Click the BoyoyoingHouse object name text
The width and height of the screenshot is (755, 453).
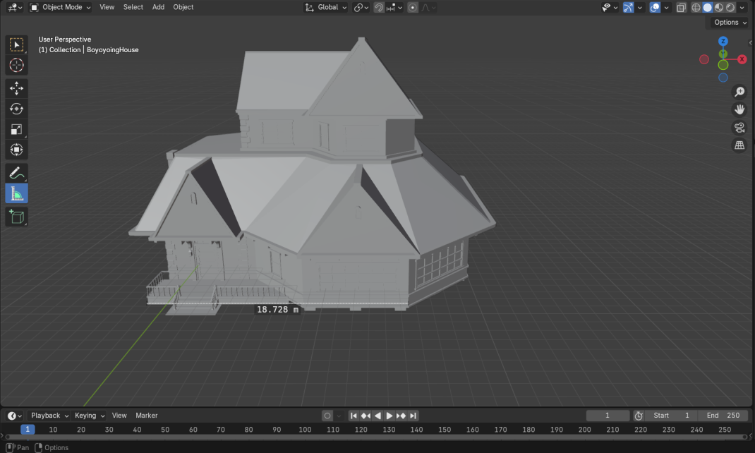[x=113, y=49]
